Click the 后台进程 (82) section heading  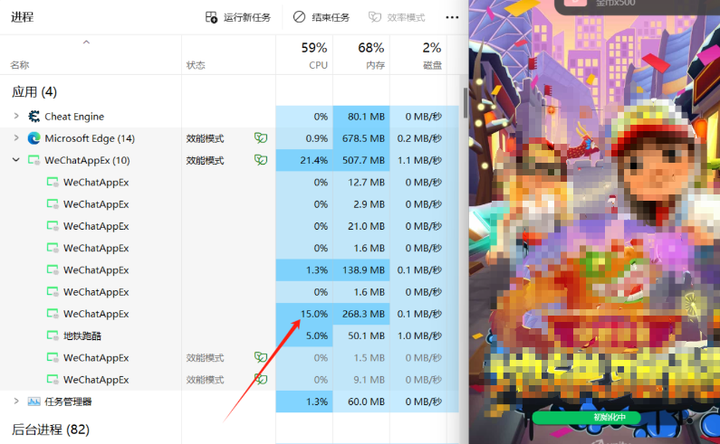click(x=51, y=430)
